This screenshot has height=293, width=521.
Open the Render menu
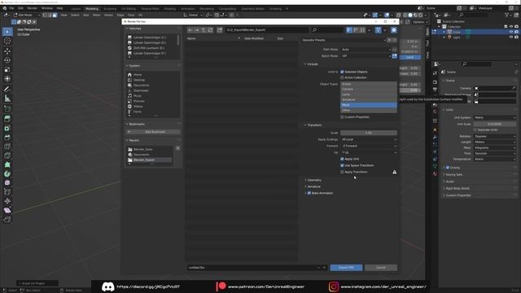coord(33,8)
